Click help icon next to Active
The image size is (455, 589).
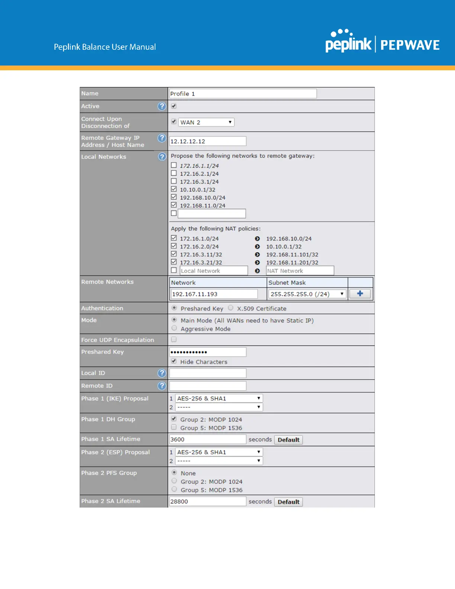[x=162, y=106]
